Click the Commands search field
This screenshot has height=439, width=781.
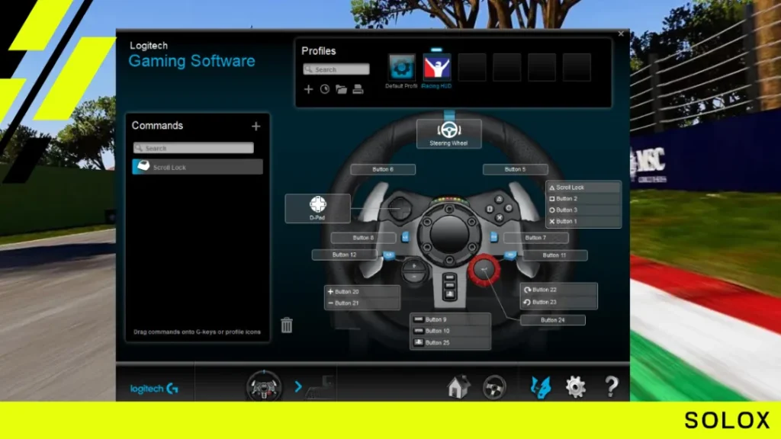[194, 148]
